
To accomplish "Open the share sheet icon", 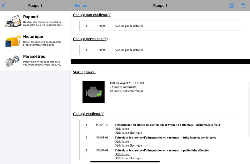I will tap(243, 5).
